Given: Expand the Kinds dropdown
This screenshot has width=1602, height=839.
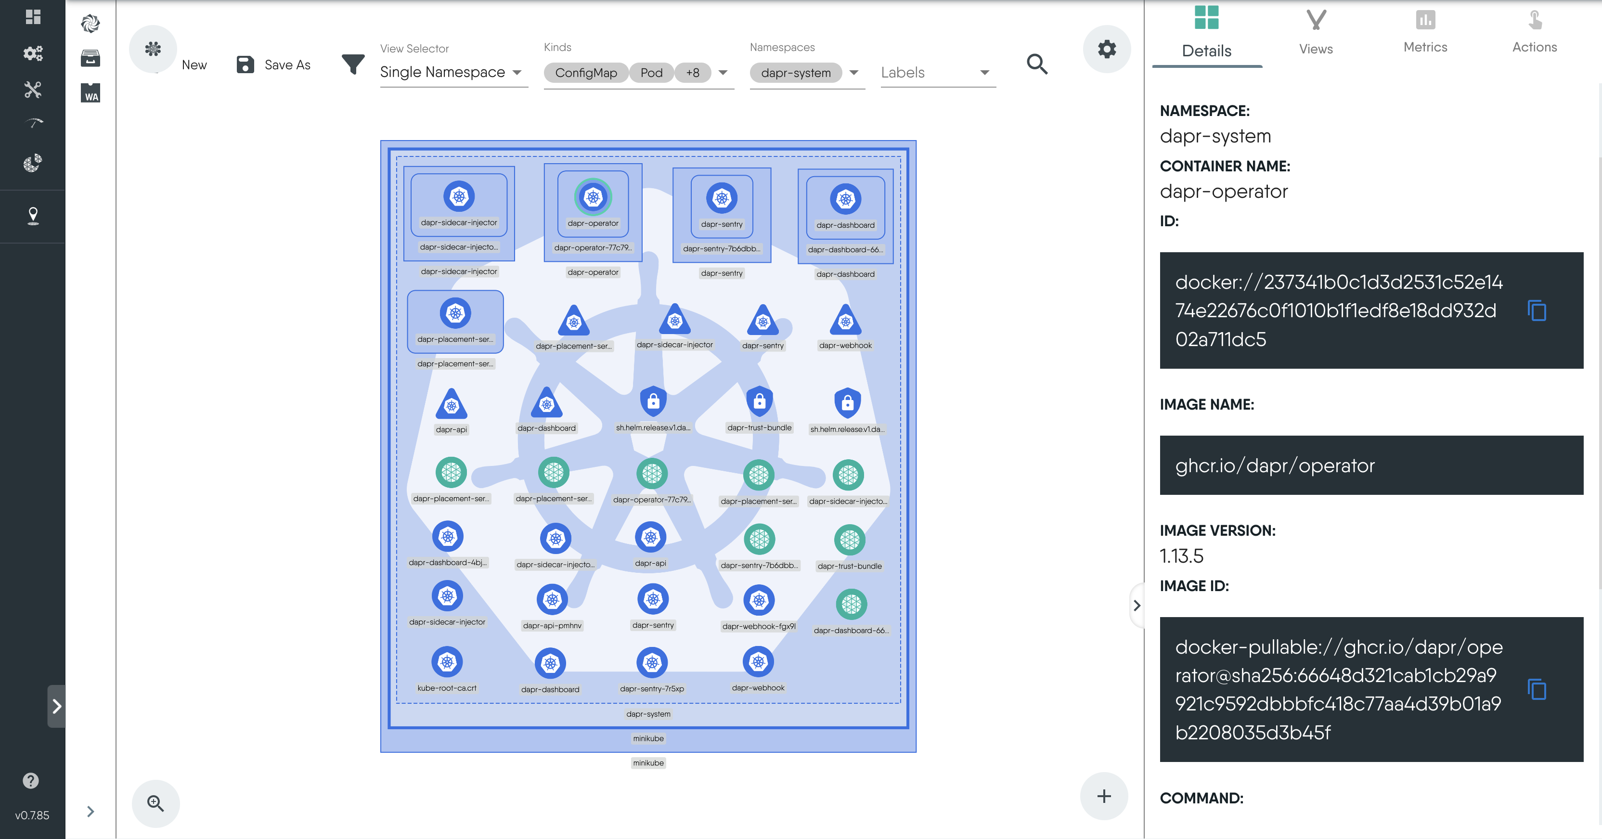Looking at the screenshot, I should coord(723,73).
